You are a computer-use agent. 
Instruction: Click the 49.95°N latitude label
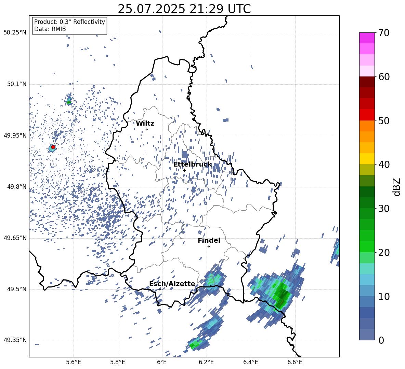[x=15, y=135]
